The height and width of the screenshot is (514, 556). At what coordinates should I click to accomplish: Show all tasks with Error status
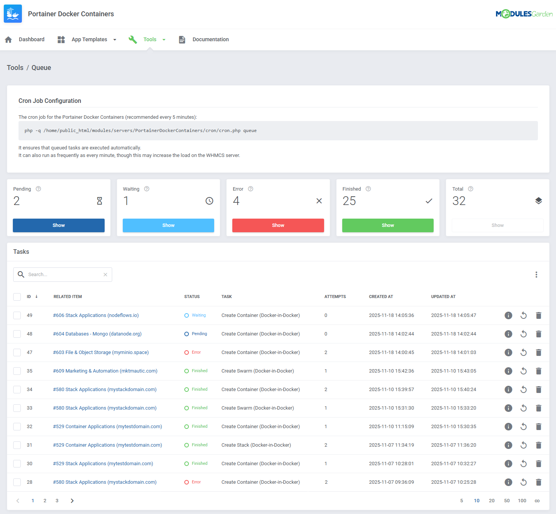(x=278, y=225)
